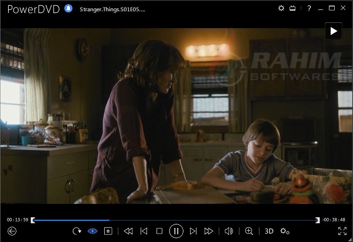Switch to TV mode icon
The height and width of the screenshot is (242, 353).
pyautogui.click(x=292, y=8)
